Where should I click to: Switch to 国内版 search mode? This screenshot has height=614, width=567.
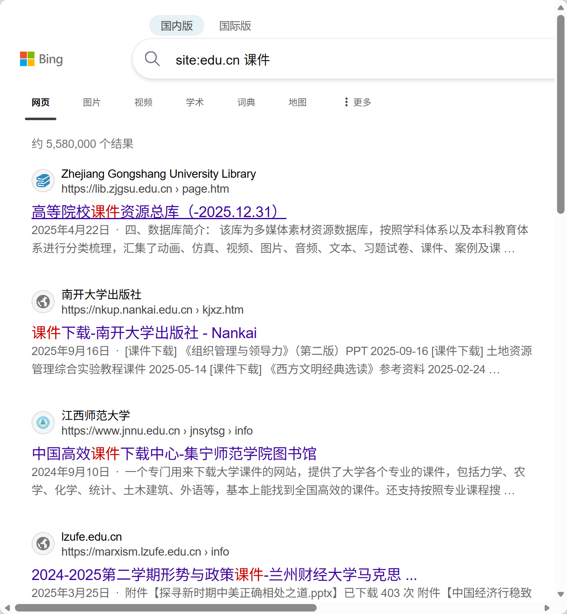pos(177,26)
